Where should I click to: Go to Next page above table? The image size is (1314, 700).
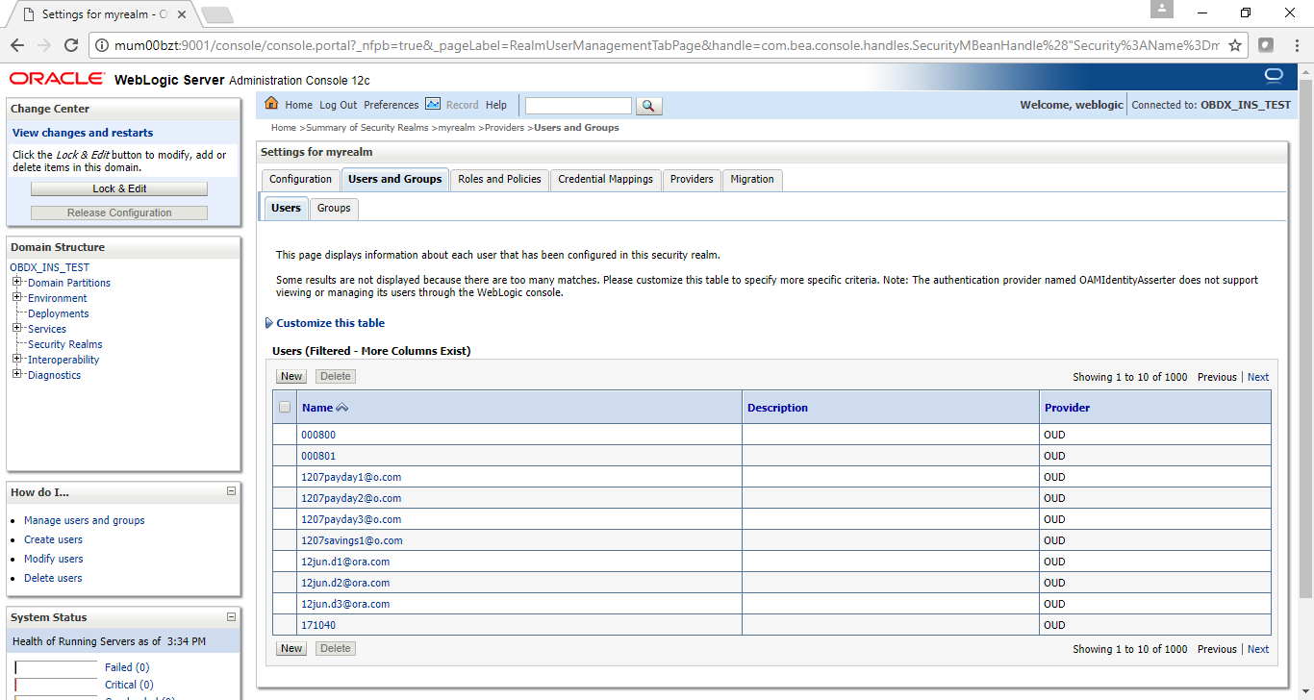[1258, 377]
